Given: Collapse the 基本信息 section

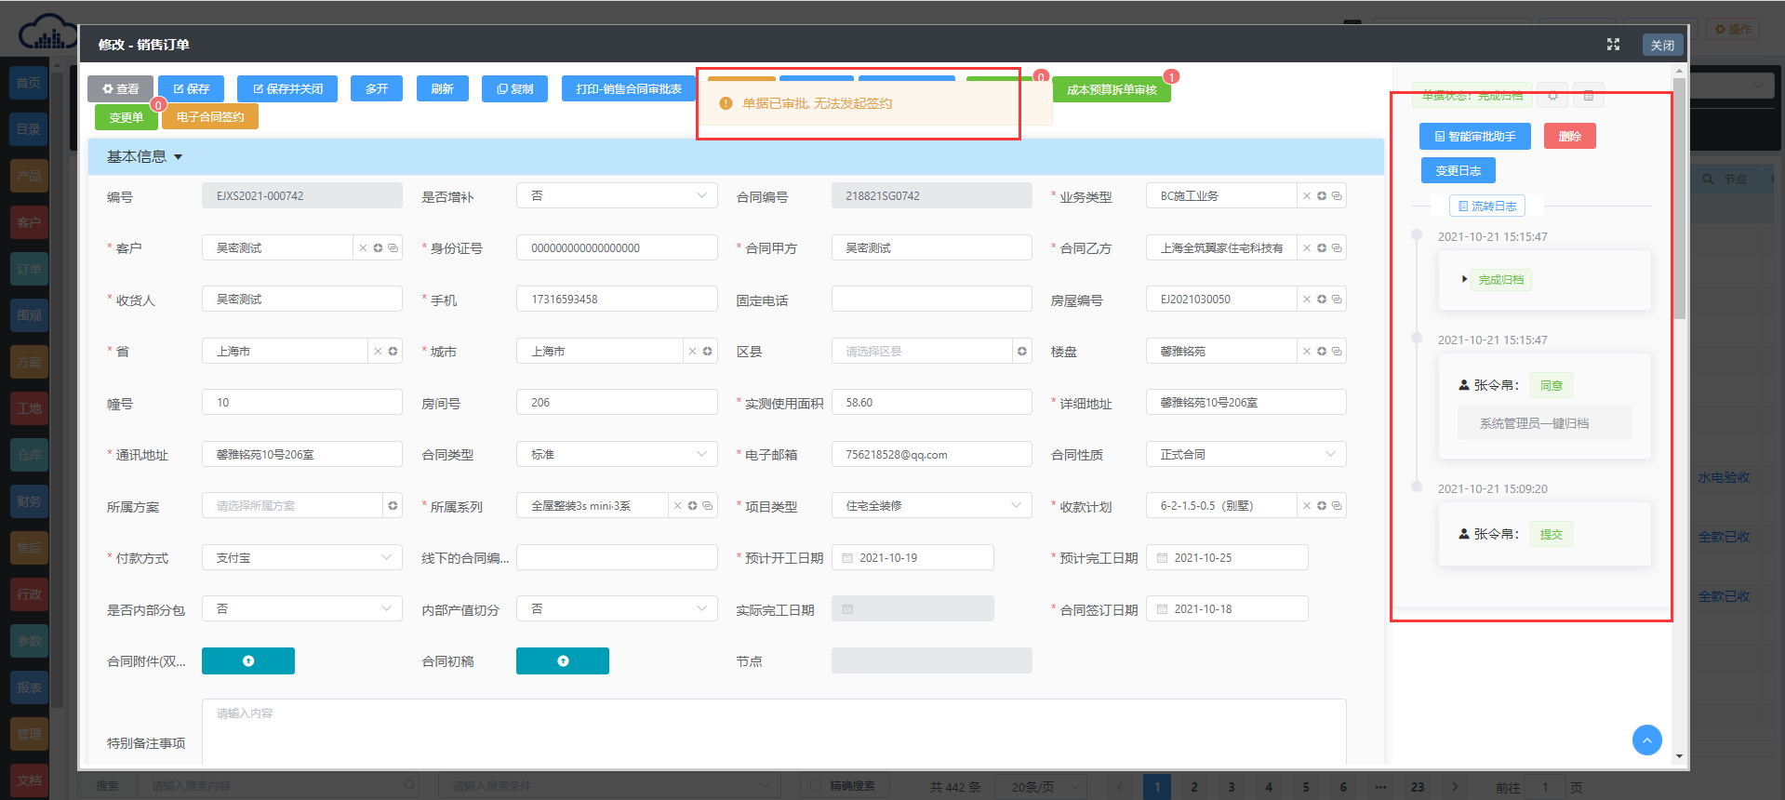Looking at the screenshot, I should 179,157.
